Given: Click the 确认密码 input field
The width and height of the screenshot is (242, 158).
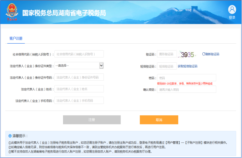Looking at the screenshot, I should pyautogui.click(x=186, y=89).
